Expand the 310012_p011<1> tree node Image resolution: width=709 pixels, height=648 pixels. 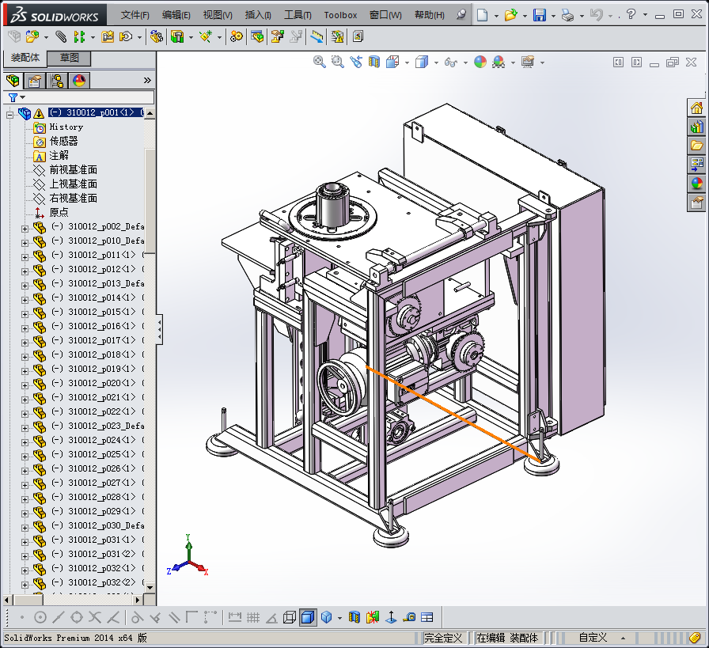pyautogui.click(x=25, y=257)
